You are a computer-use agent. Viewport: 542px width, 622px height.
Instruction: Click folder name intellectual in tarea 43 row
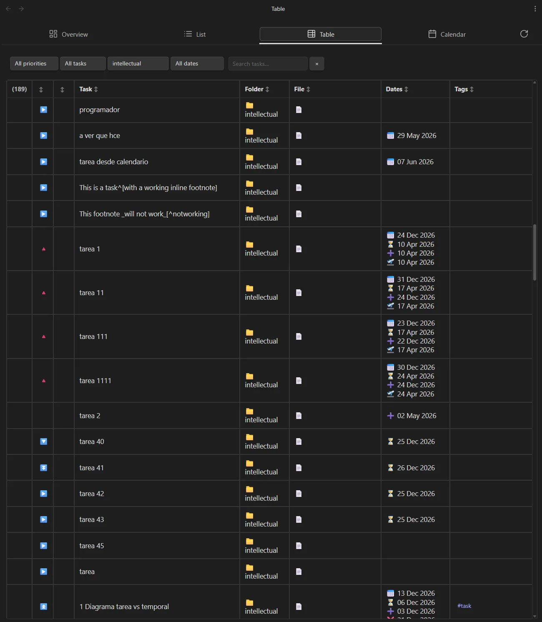[x=261, y=524]
